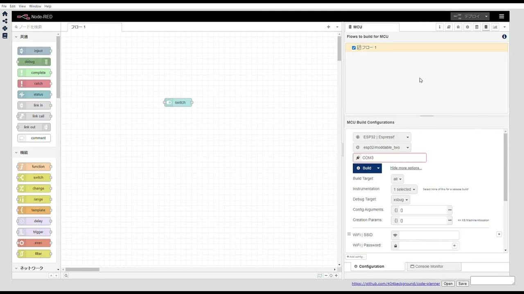Image resolution: width=524 pixels, height=294 pixels.
Task: Open the File menu
Action: coord(4,6)
